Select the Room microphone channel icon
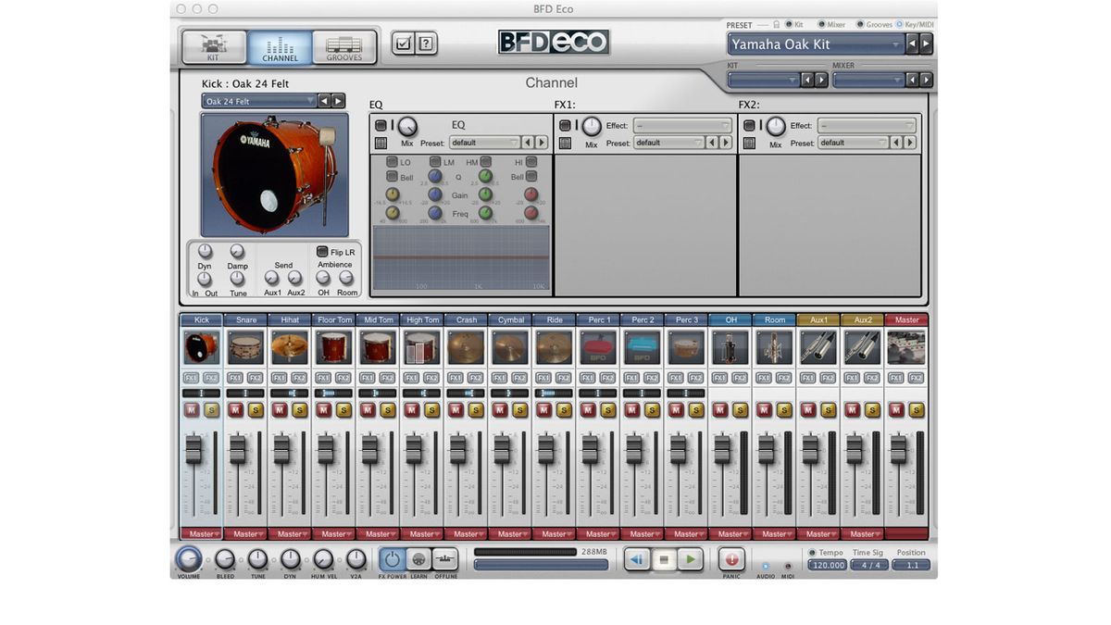 (775, 348)
